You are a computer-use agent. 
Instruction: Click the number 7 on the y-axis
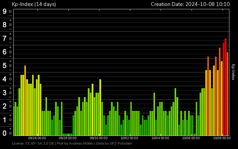tap(4, 38)
